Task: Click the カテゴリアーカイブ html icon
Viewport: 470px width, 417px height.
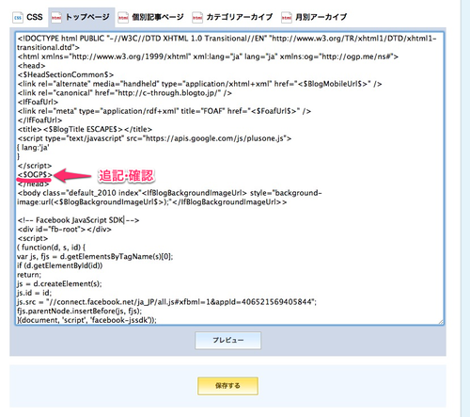Action: click(197, 17)
